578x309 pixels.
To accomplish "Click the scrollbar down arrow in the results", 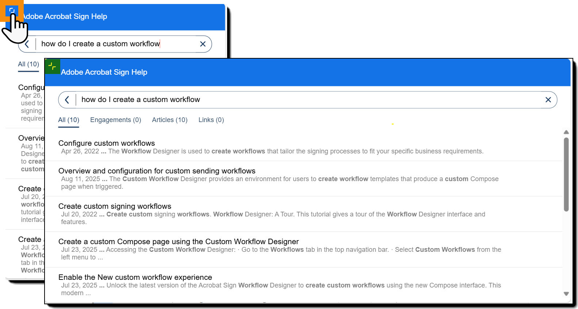I will pos(566,294).
